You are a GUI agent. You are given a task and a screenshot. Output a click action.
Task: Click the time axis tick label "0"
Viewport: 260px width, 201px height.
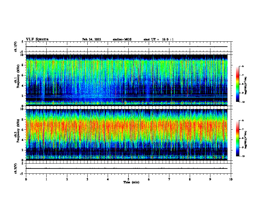[26, 179]
